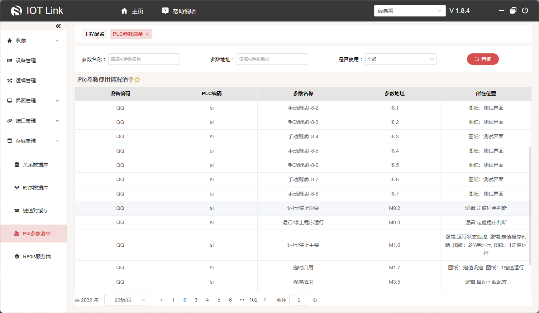Click the 设备编码 column header

pyautogui.click(x=120, y=93)
